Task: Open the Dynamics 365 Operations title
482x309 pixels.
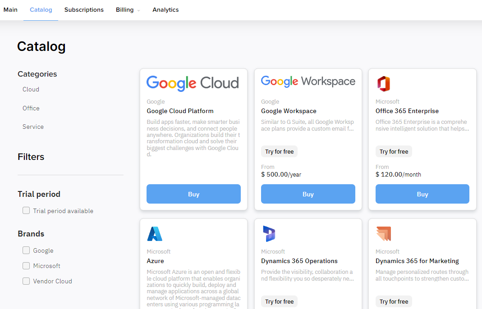Action: 299,261
